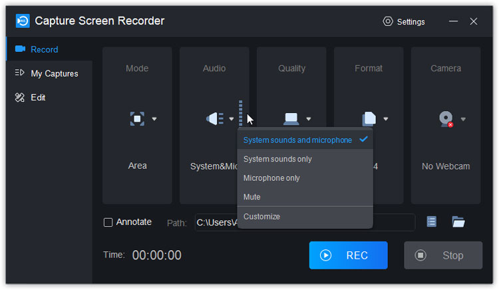Screen dimensions: 499x290
Task: Click the Record camcorder sidebar icon
Action: click(20, 49)
